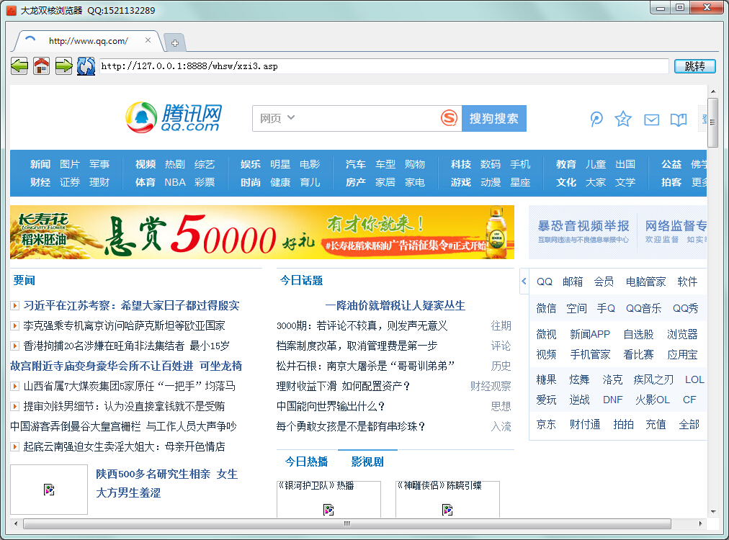Open a new tab with plus icon
This screenshot has width=729, height=540.
pos(175,43)
